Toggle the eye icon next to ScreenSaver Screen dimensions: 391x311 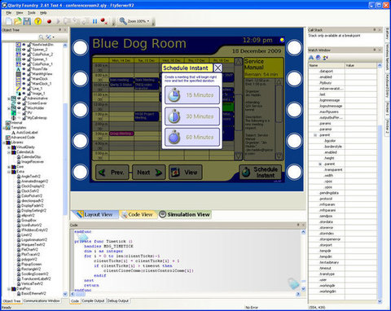(19, 103)
